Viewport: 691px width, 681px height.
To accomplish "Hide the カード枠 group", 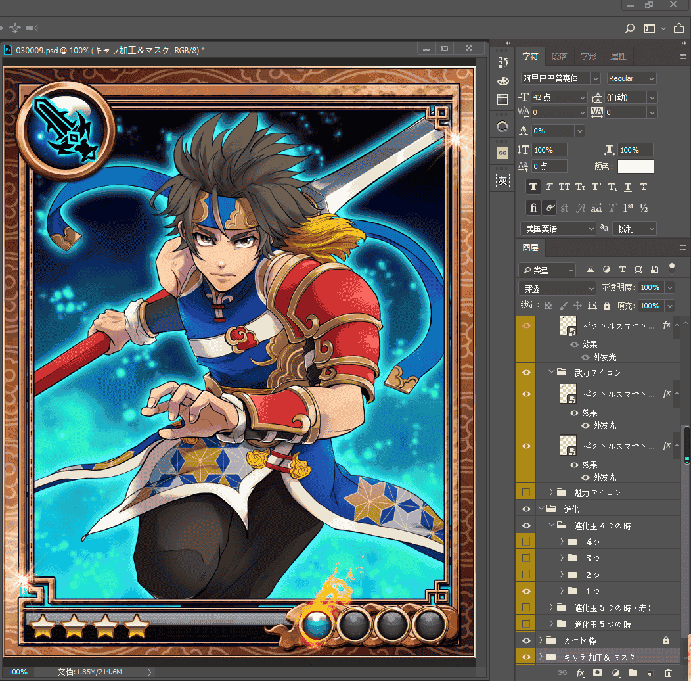I will 526,640.
